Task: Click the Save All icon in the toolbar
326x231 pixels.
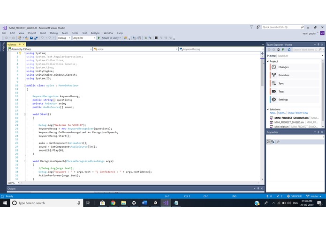Action: coord(36,38)
